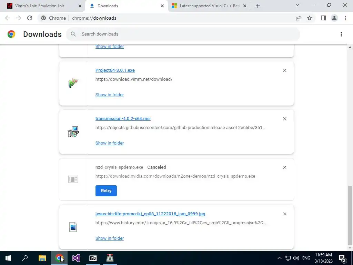Click the network tray icon

[288, 258]
